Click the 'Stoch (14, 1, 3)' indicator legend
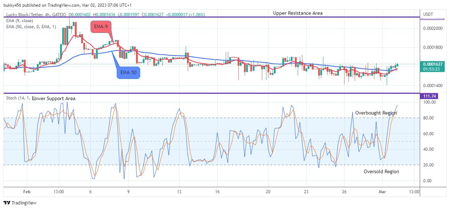Screen dimensions: 450x209 [20, 98]
